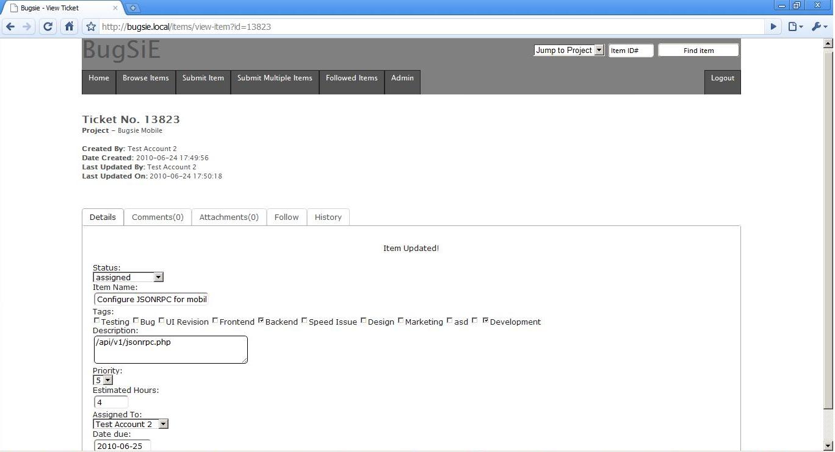Click the browser address bar

pyautogui.click(x=430, y=27)
